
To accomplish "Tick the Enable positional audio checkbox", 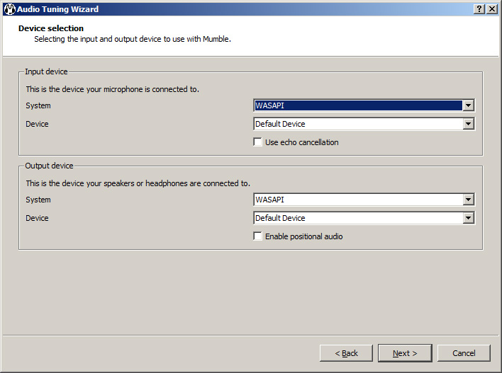I will coord(258,236).
